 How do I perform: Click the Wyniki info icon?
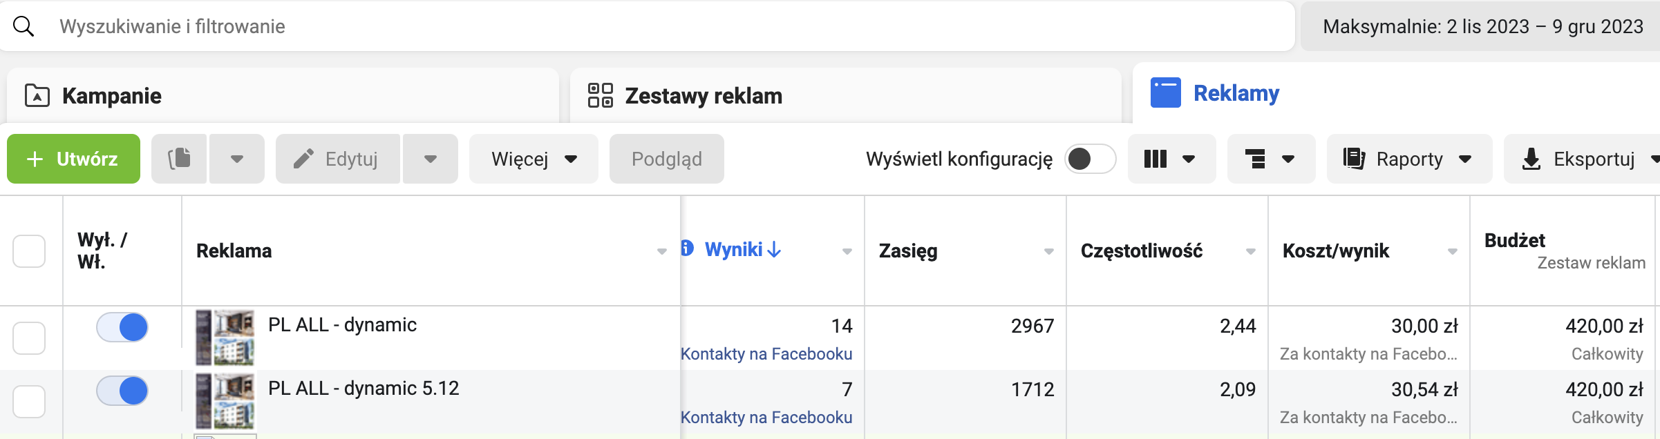tap(687, 248)
